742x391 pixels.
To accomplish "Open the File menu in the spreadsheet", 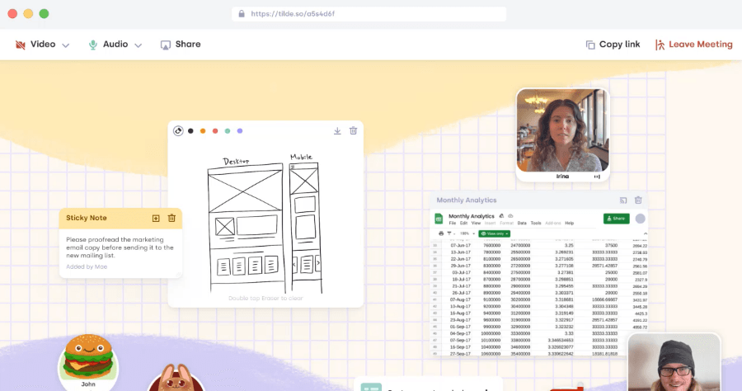I will 453,223.
